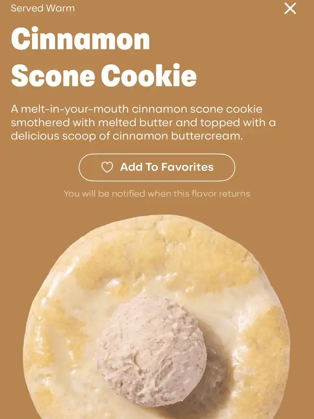314x419 pixels.
Task: Click the "Served Warm" label
Action: [43, 8]
